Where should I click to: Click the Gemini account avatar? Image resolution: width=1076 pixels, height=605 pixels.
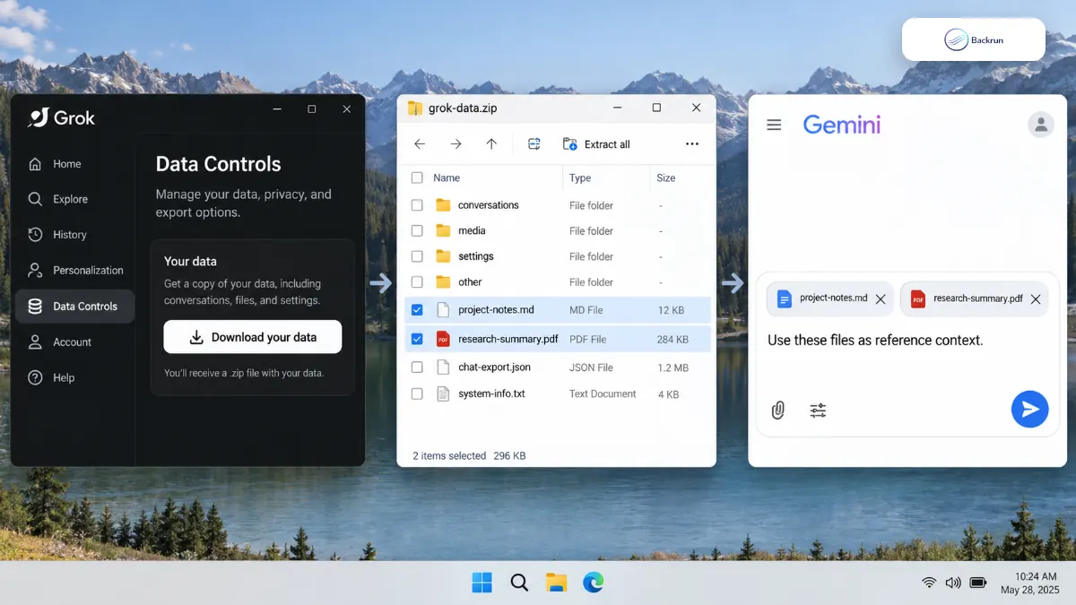tap(1040, 125)
